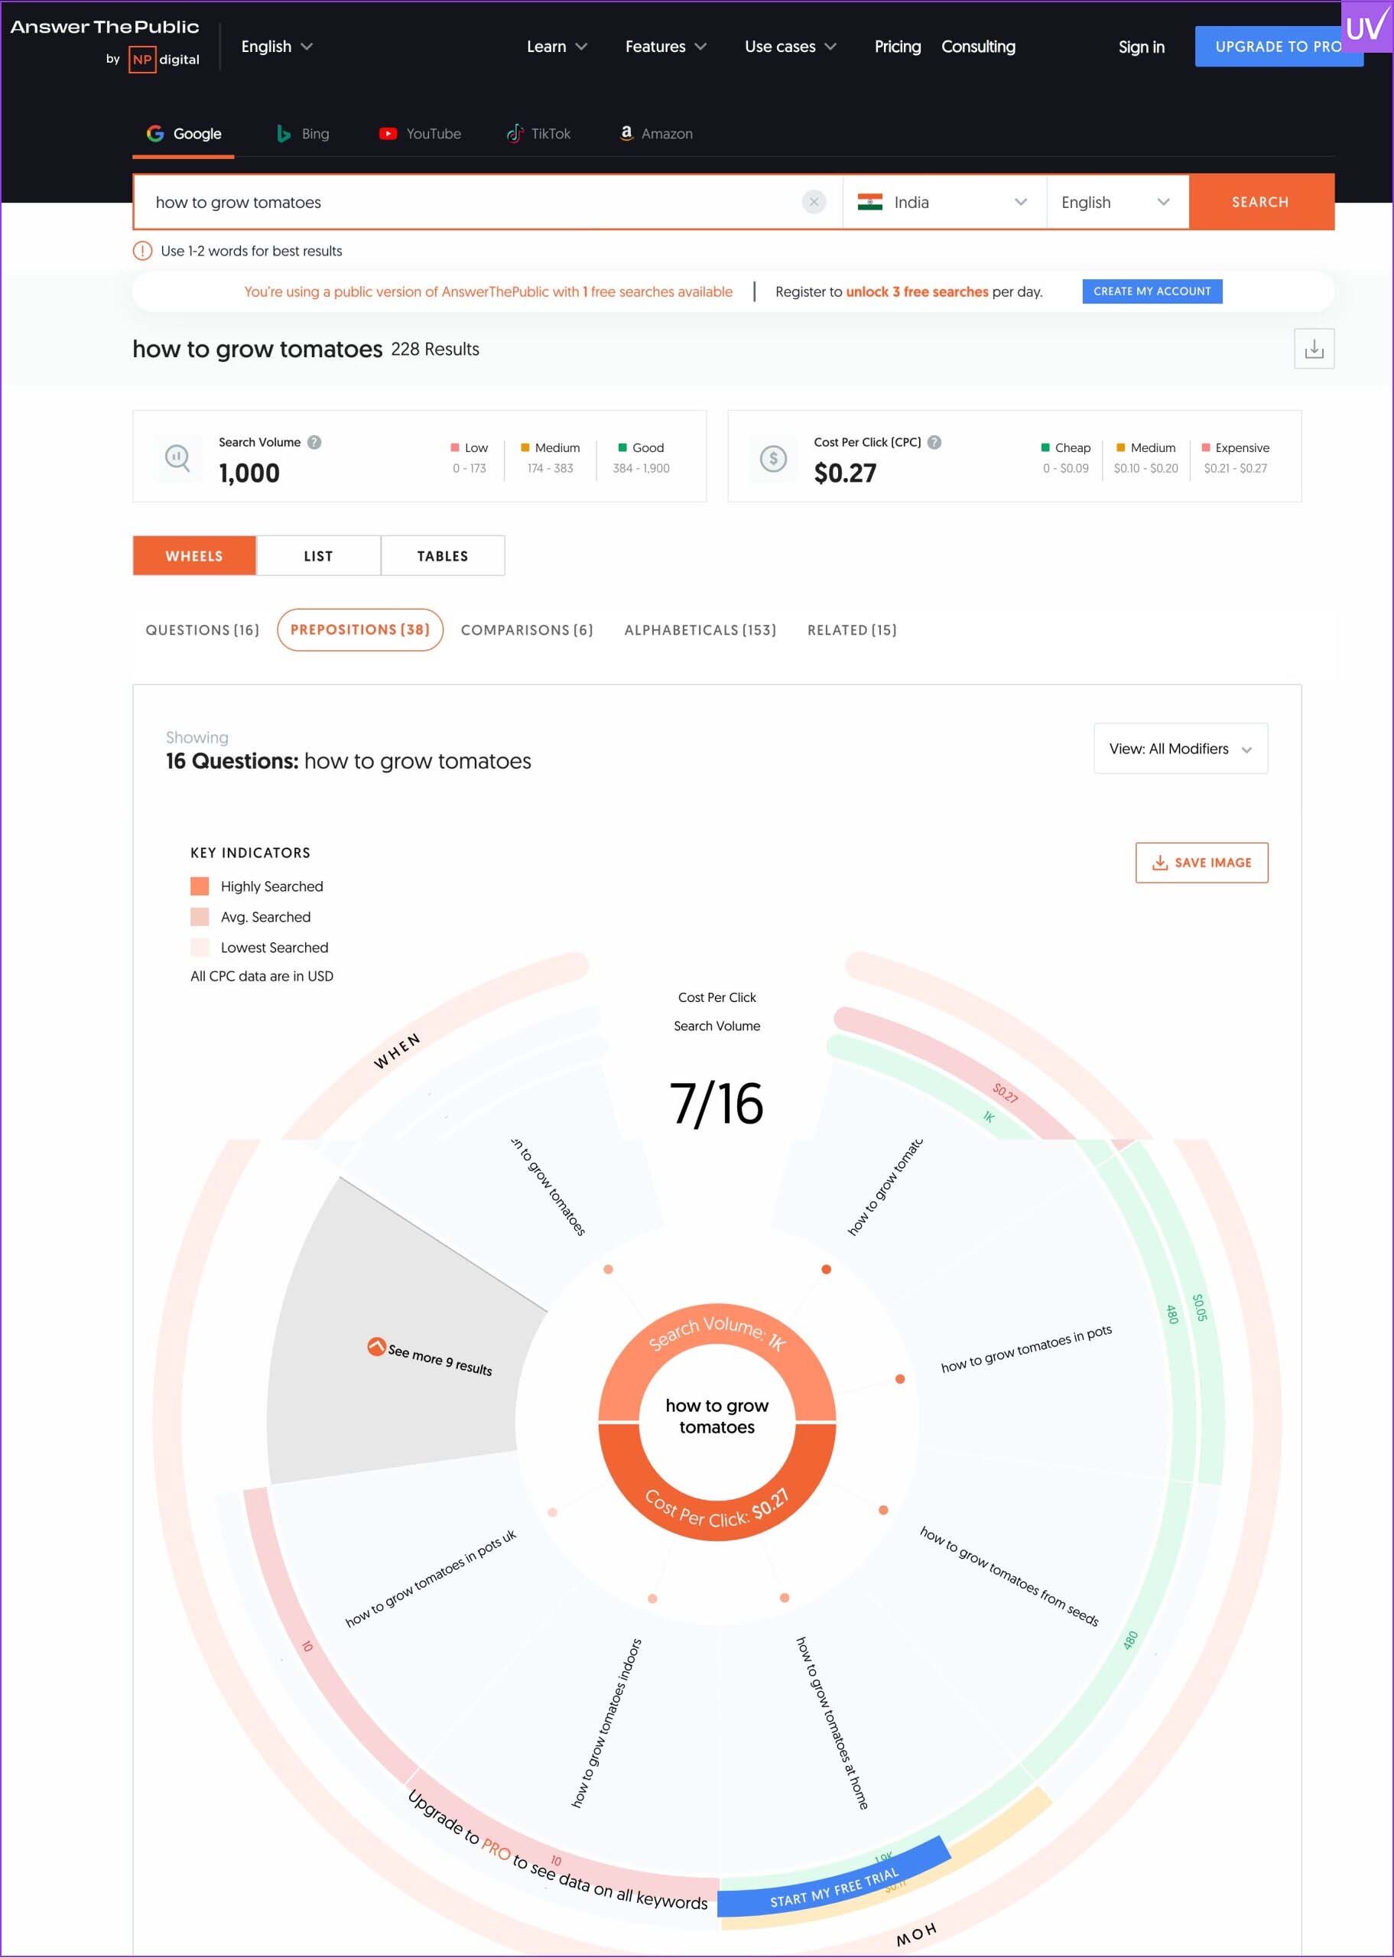Click the TikTok logo icon
Image resolution: width=1394 pixels, height=1958 pixels.
[515, 133]
